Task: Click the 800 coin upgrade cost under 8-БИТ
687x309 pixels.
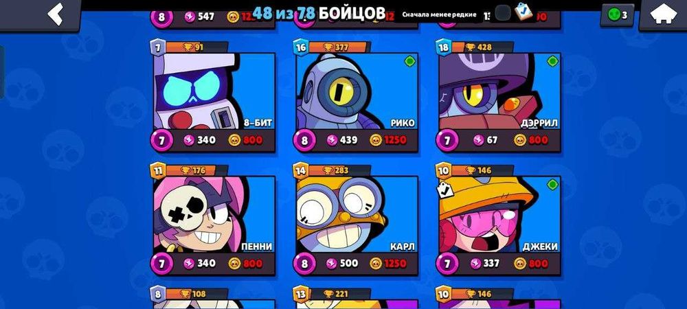Action: pos(246,141)
